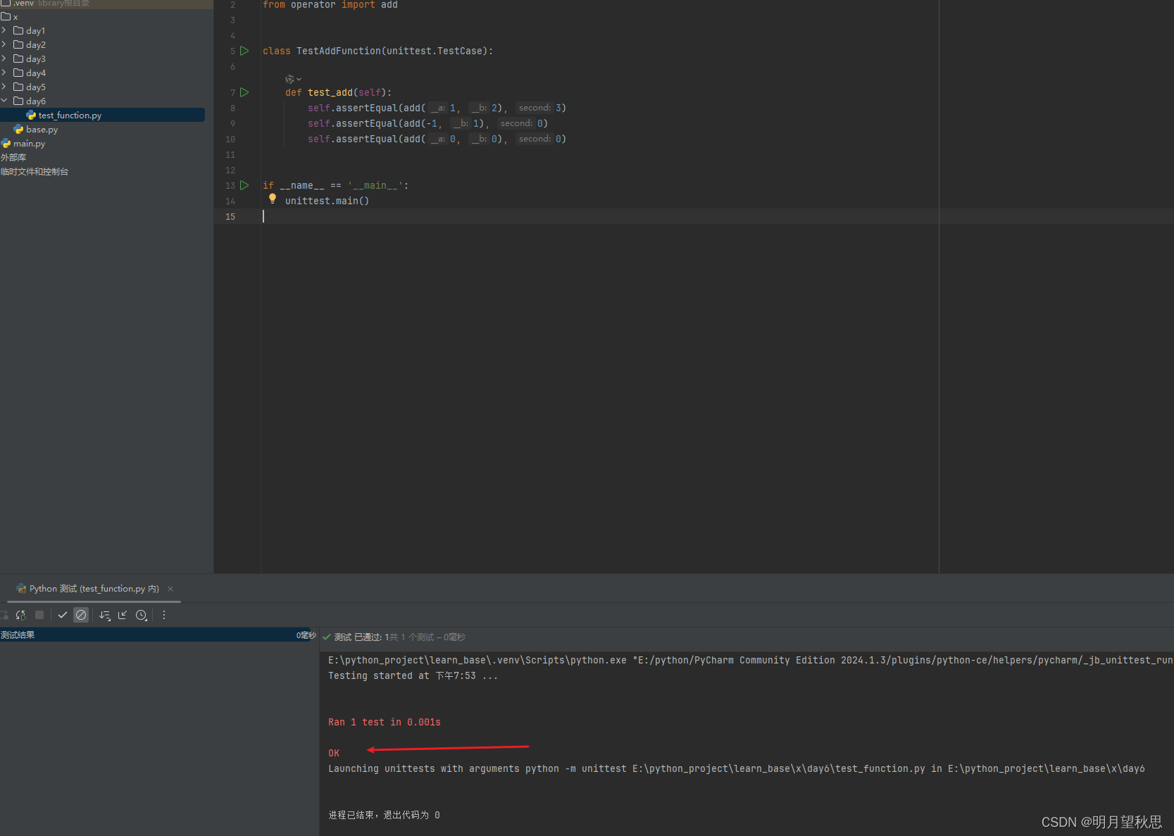
Task: Open main.py in the project tree
Action: pos(29,144)
